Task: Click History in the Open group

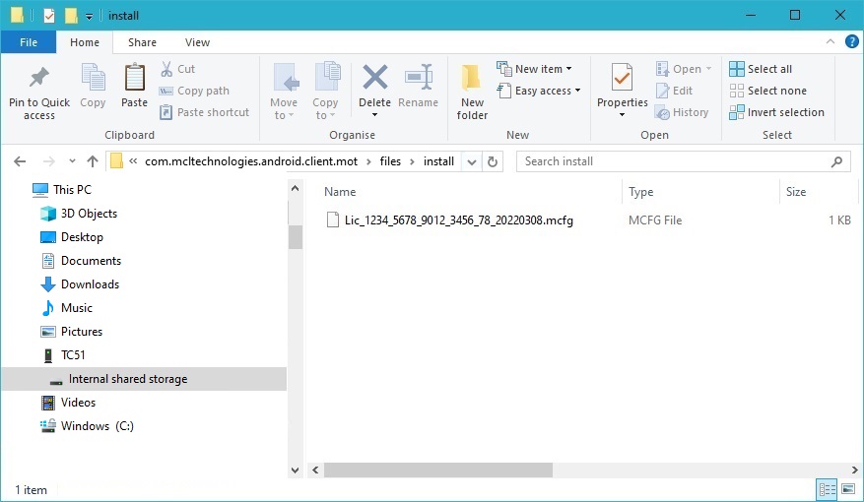Action: pos(682,112)
